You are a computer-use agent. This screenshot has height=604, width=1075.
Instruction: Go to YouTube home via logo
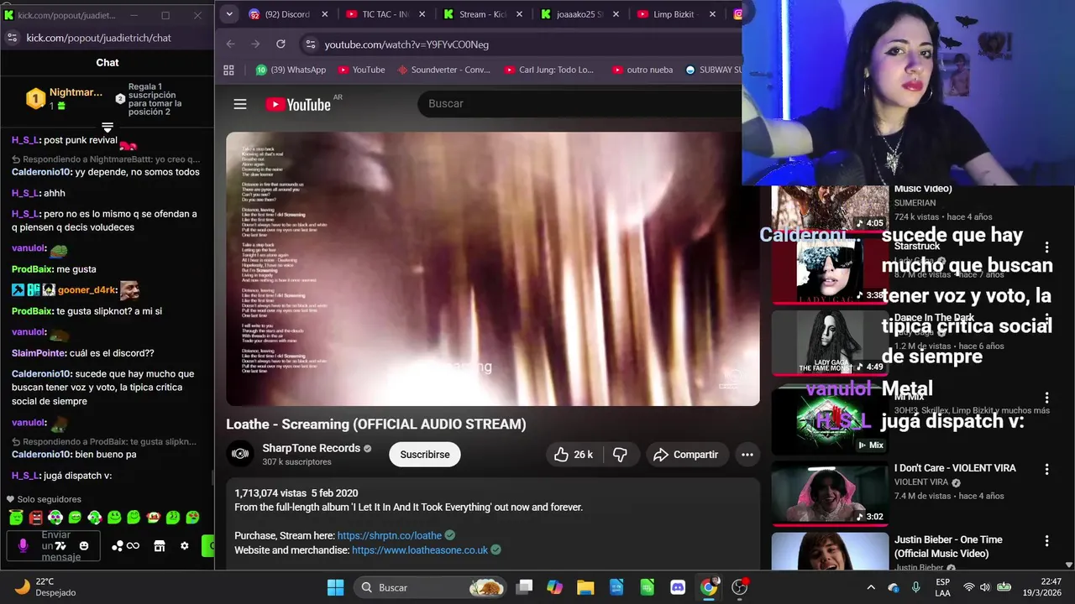299,104
